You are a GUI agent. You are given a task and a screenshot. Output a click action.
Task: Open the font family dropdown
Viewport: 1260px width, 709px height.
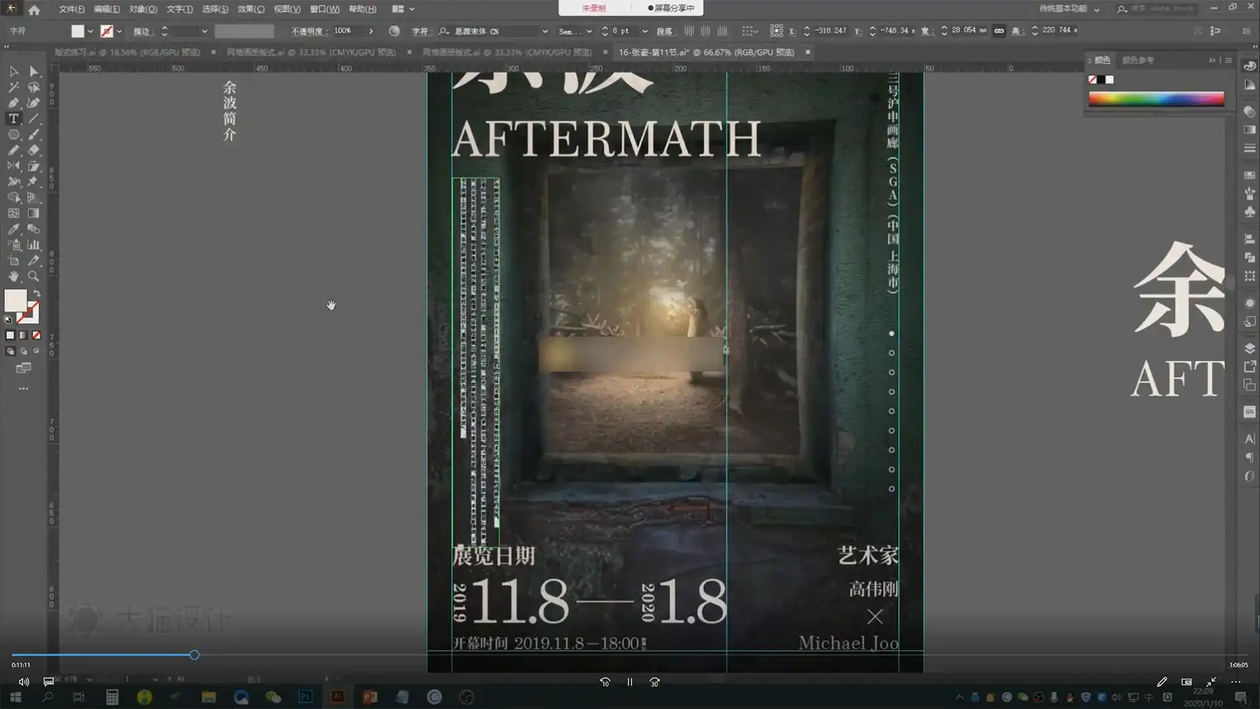[x=545, y=31]
